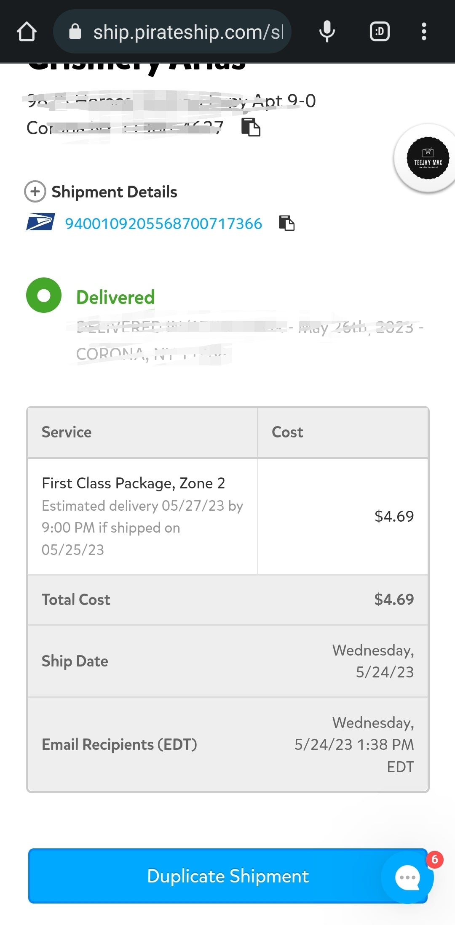Expand Shipment Details with plus icon

35,192
